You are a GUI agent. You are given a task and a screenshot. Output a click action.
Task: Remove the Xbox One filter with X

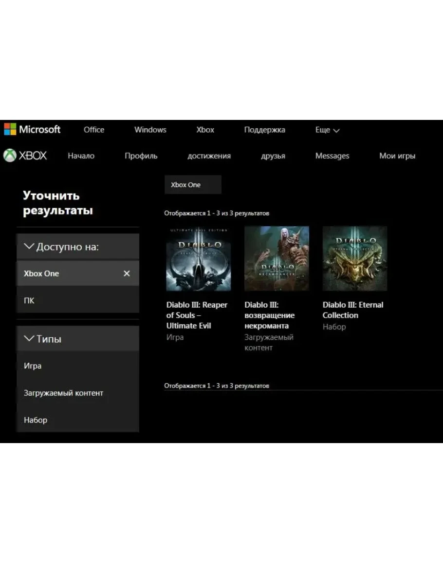(x=127, y=273)
